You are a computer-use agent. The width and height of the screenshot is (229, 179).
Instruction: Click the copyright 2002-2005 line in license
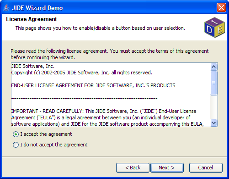click(81, 73)
